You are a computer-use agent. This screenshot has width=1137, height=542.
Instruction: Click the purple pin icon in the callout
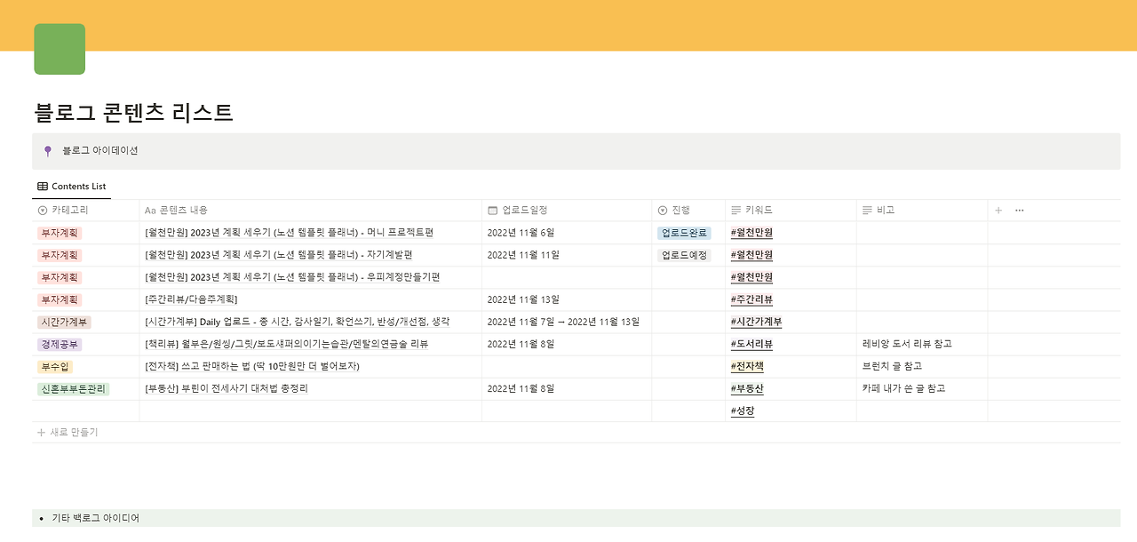pos(48,151)
